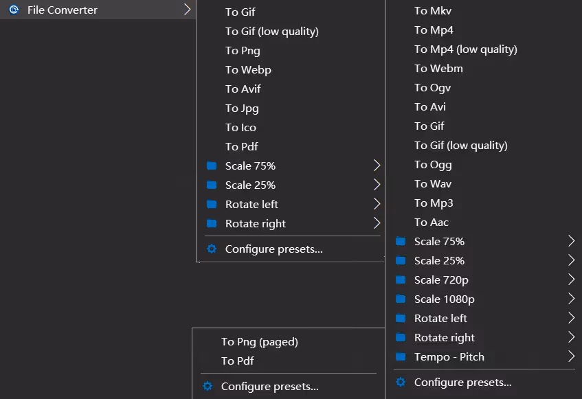Viewport: 582px width, 399px height.
Task: Click the folder icon next to Tempo - Pitch
Action: tap(401, 357)
